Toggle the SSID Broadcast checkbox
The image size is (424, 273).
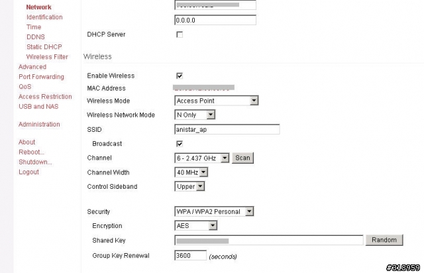[x=180, y=144]
